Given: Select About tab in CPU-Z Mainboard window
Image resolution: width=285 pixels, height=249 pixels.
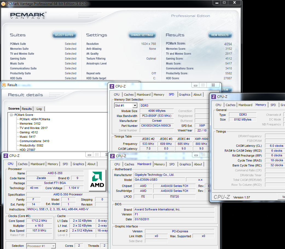Looking at the screenshot, I should click(x=198, y=164).
